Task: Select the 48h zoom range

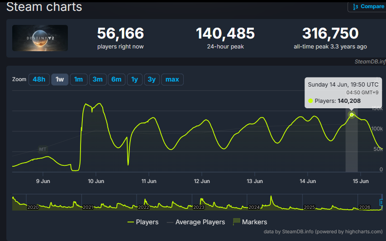Action: point(39,79)
